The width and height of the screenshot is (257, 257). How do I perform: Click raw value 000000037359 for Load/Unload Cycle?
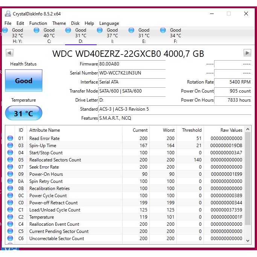tap(227, 210)
